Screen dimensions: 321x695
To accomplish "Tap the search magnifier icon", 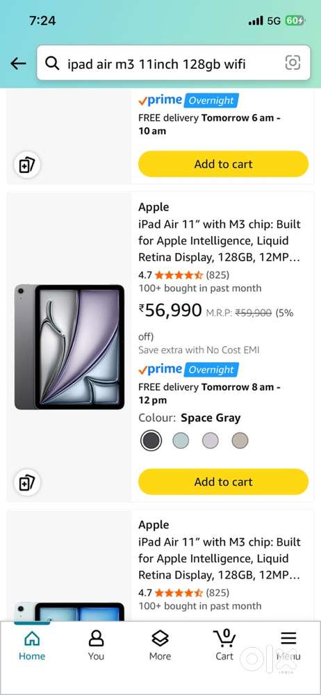I will click(x=52, y=64).
